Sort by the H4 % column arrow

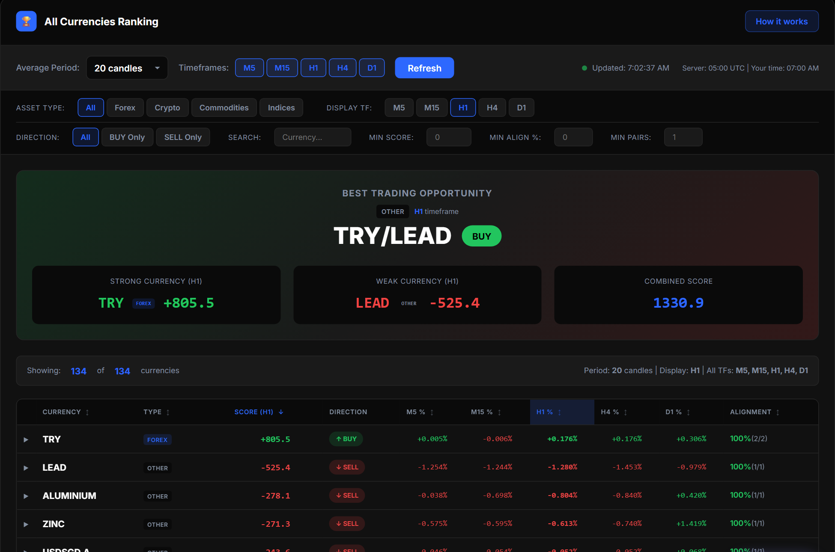pyautogui.click(x=626, y=412)
